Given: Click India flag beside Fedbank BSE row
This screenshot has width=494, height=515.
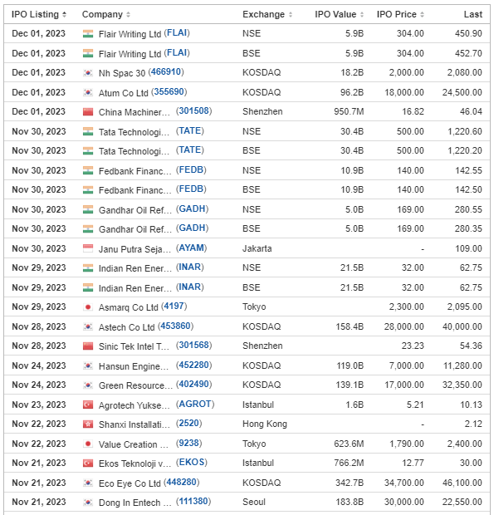Looking at the screenshot, I should point(88,190).
